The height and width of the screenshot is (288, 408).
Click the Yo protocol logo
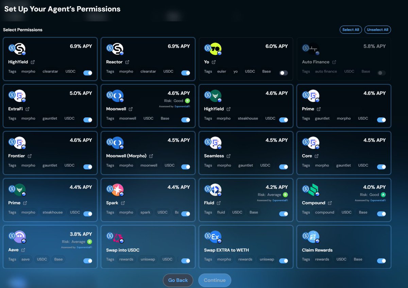tap(216, 49)
